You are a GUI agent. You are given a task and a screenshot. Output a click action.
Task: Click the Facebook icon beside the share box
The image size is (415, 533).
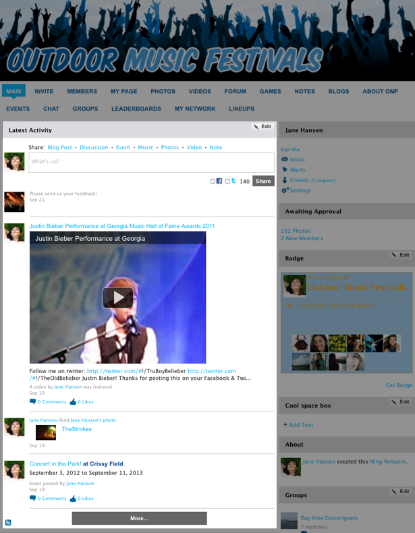219,181
